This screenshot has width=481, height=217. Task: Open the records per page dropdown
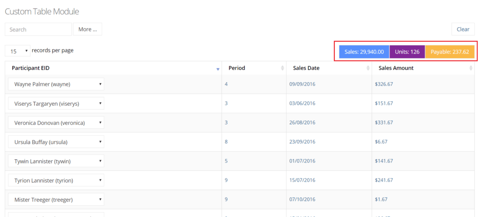[17, 51]
